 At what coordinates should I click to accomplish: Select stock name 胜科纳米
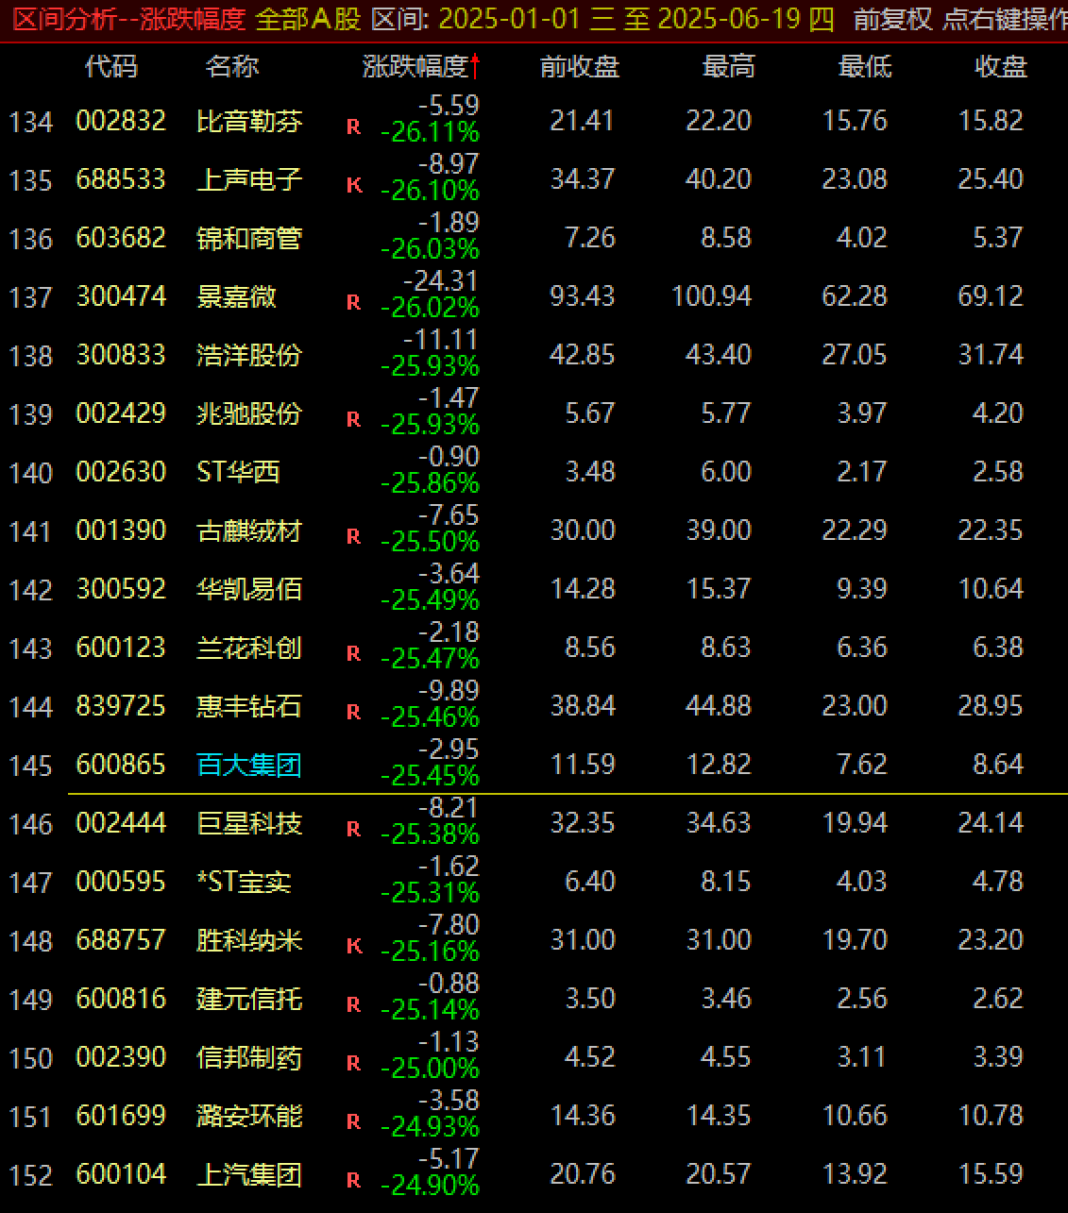(x=249, y=940)
